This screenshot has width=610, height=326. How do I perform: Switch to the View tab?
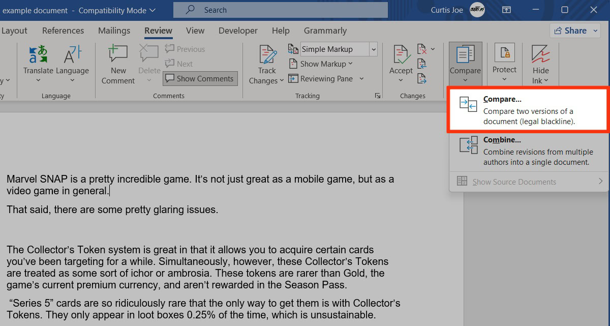pos(195,31)
